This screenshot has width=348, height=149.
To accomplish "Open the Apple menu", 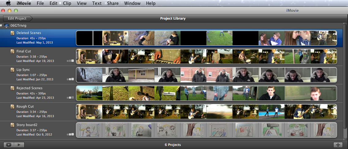I will (x=9, y=3).
